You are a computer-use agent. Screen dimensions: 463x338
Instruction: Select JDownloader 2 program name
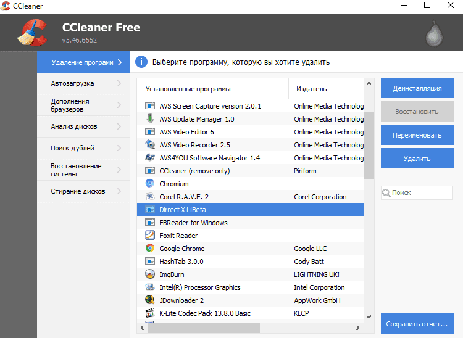click(181, 300)
